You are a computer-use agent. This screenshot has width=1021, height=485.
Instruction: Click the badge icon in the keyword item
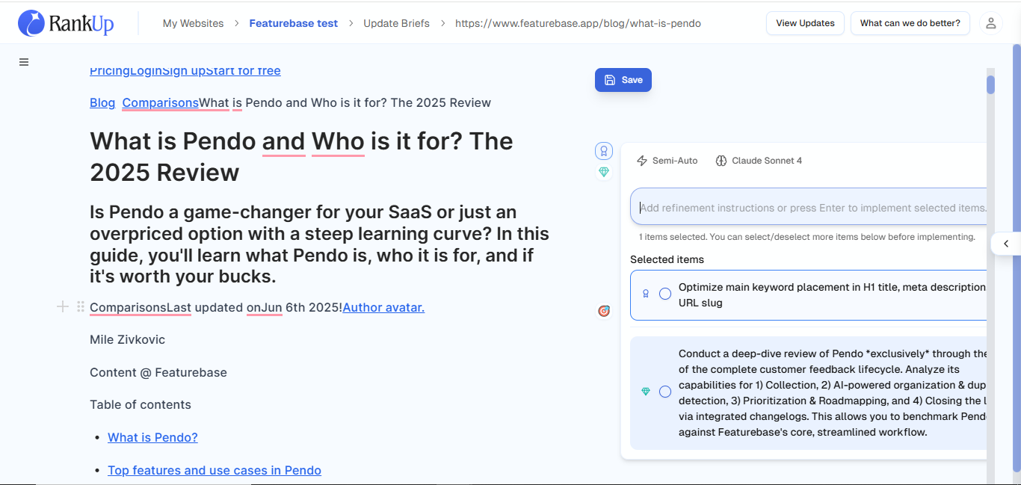coord(646,294)
